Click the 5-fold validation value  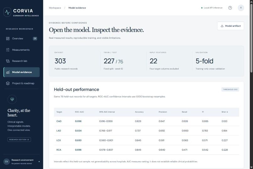(x=204, y=61)
